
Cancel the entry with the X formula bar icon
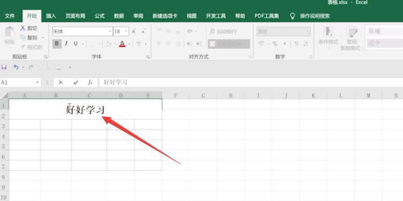61,82
